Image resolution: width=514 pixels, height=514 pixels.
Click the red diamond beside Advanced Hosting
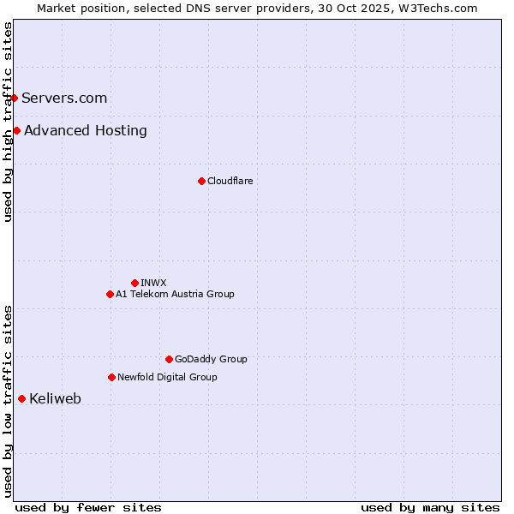pyautogui.click(x=16, y=131)
